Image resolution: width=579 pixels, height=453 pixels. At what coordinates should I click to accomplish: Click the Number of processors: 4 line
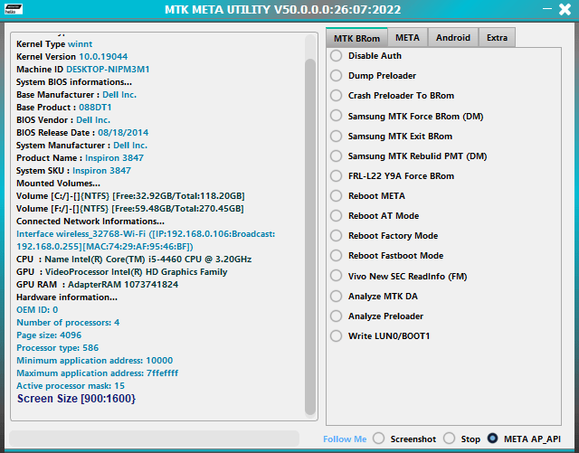pyautogui.click(x=68, y=323)
